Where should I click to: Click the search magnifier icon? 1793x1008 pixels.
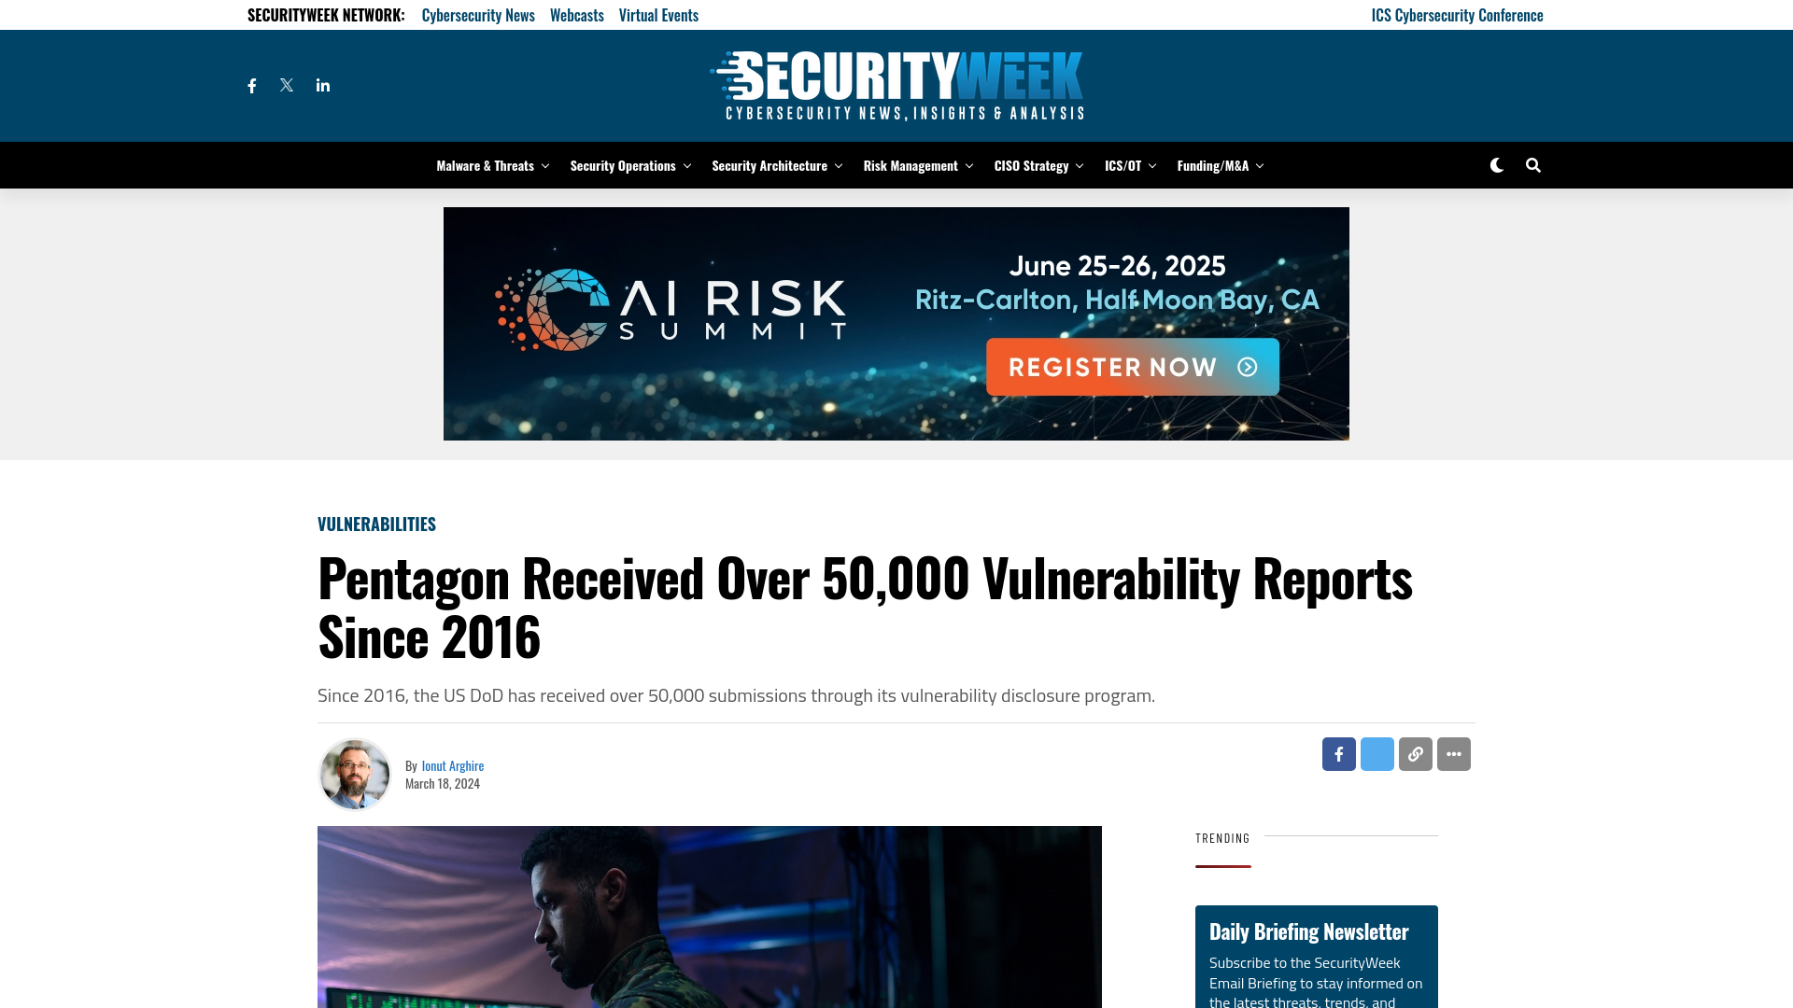point(1533,165)
